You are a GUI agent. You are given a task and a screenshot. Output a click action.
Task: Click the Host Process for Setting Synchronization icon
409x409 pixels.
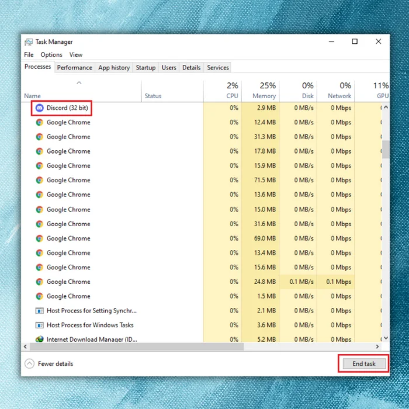pos(39,311)
